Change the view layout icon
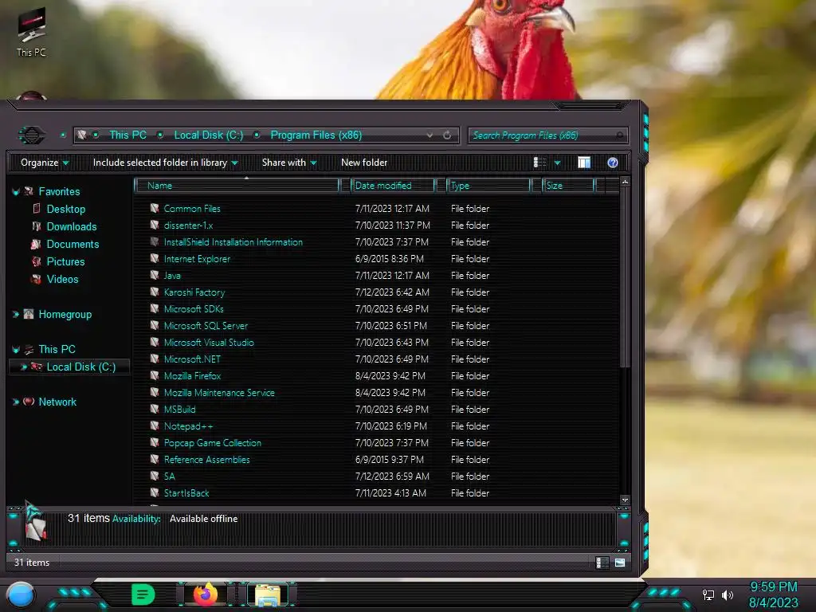Viewport: 816px width, 612px height. [539, 163]
